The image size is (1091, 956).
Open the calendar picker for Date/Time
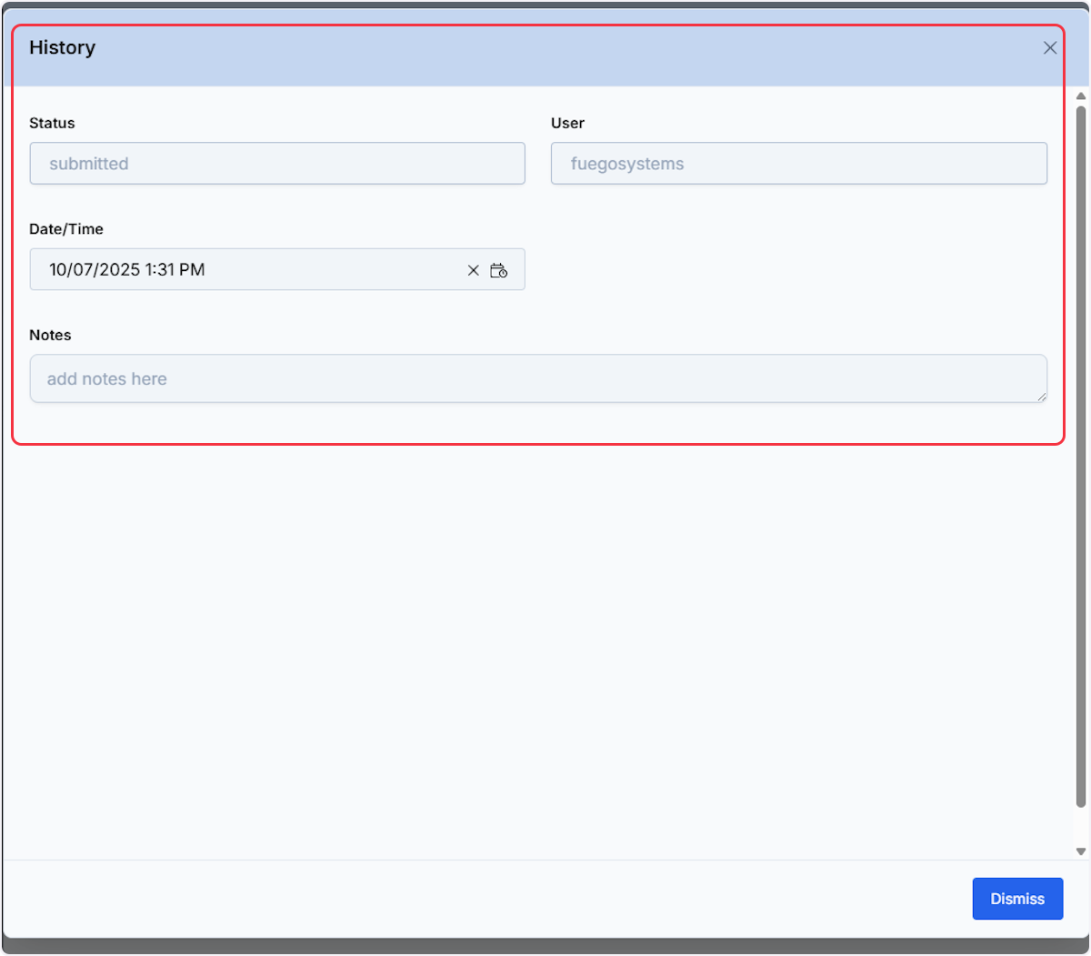click(x=498, y=270)
